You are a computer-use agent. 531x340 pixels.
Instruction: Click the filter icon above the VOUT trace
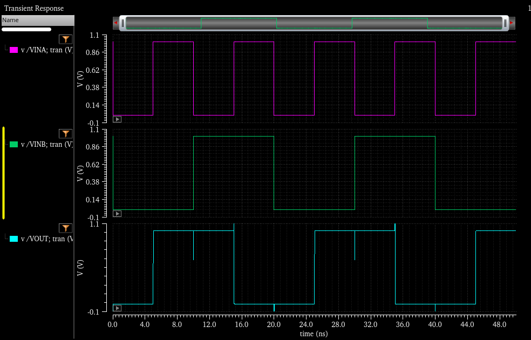click(66, 228)
